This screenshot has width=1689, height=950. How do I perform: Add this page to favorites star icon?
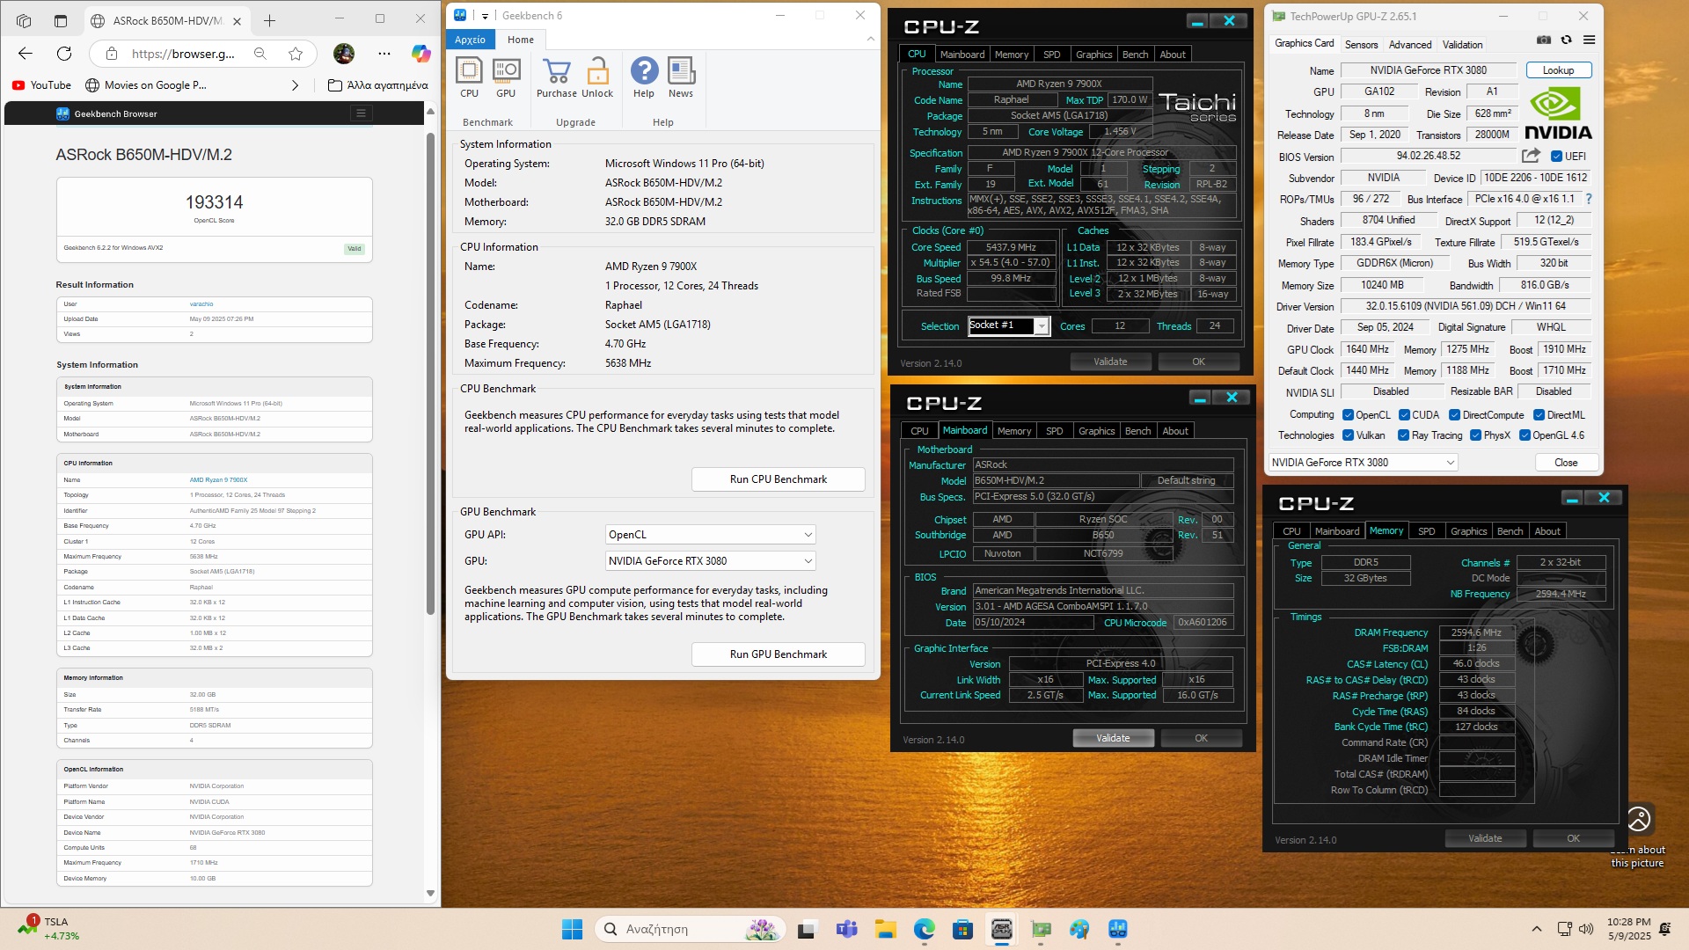(x=296, y=54)
